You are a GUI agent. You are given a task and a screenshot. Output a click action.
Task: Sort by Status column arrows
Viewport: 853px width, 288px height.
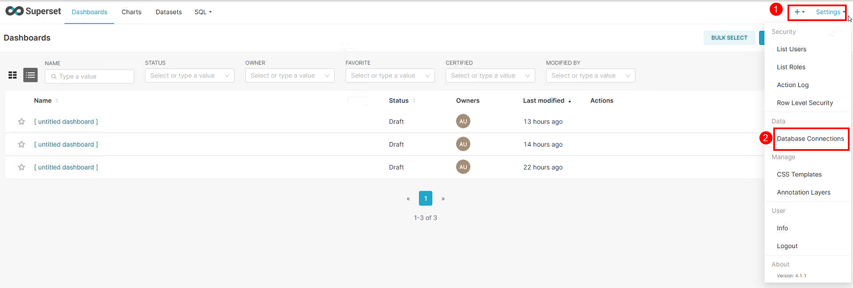click(x=414, y=101)
